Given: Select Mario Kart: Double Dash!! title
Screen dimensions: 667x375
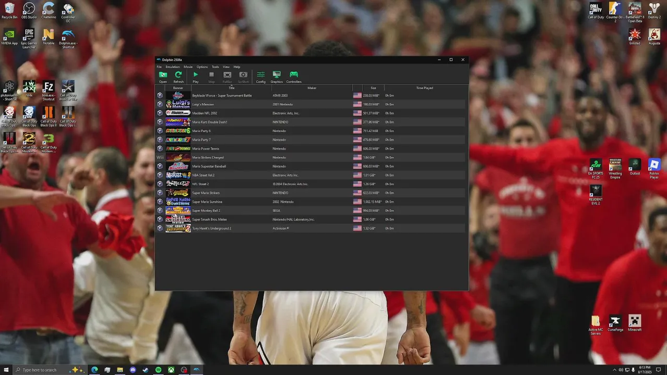Looking at the screenshot, I should [209, 122].
